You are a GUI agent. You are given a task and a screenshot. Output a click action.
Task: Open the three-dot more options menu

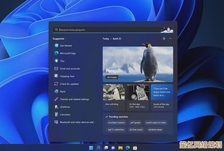point(170,39)
